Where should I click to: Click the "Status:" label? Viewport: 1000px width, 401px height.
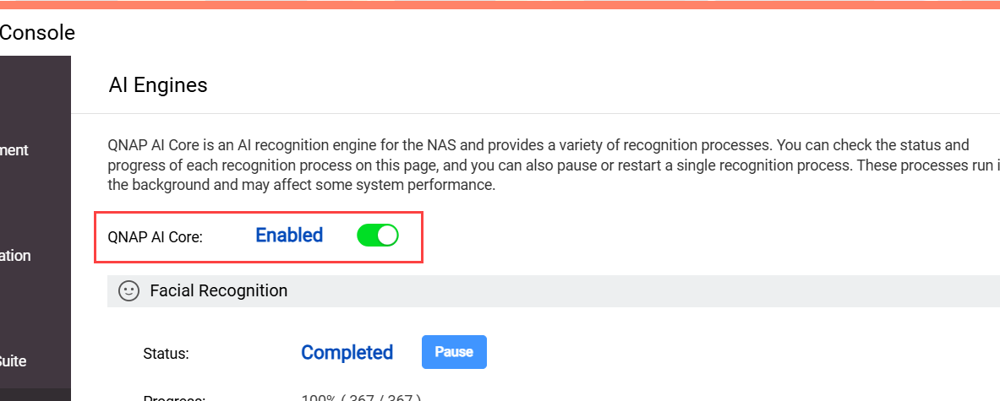[x=166, y=354]
